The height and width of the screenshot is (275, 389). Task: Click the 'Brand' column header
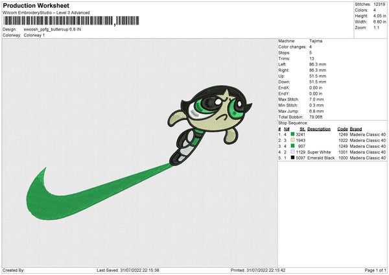(356, 129)
